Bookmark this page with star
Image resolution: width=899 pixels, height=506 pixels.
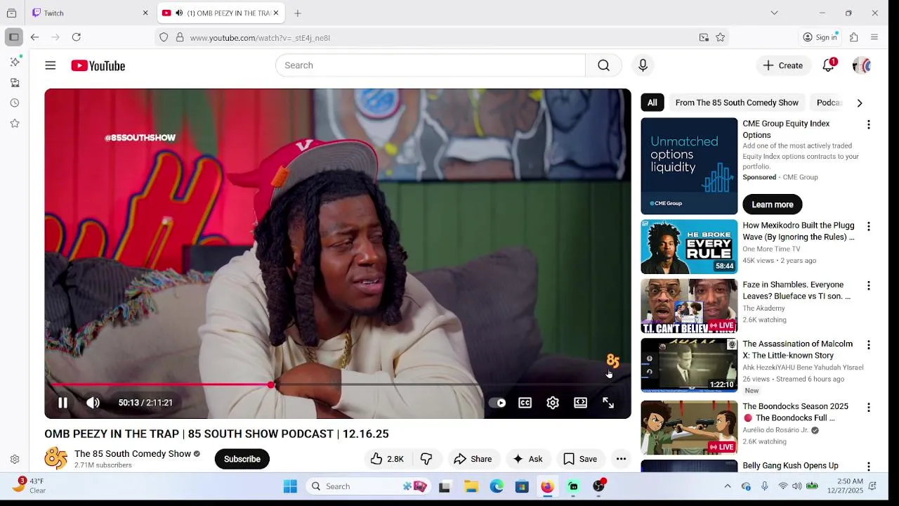720,37
